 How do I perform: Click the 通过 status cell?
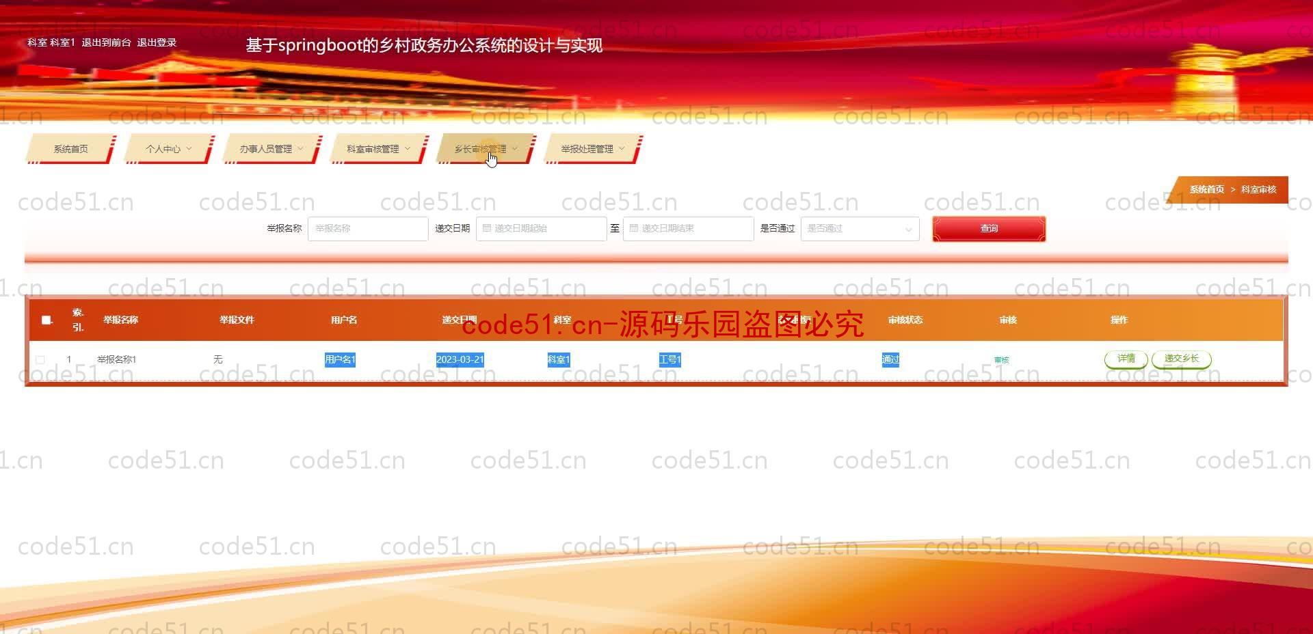click(x=890, y=359)
